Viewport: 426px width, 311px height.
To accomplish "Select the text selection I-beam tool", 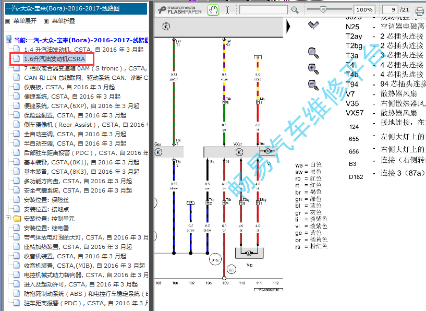I will (227, 10).
